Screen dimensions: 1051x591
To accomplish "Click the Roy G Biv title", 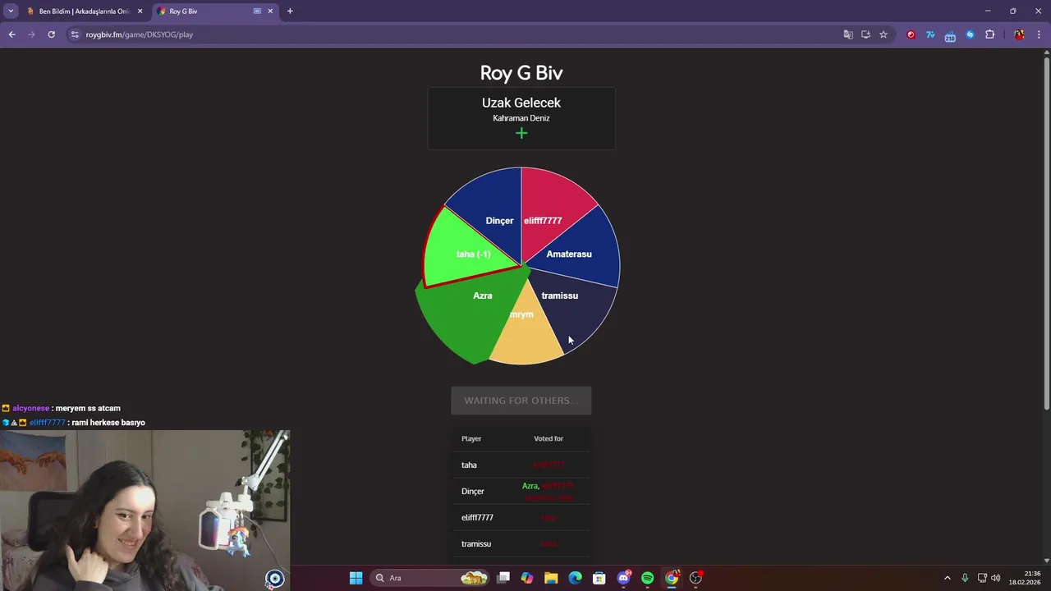I will (x=521, y=72).
